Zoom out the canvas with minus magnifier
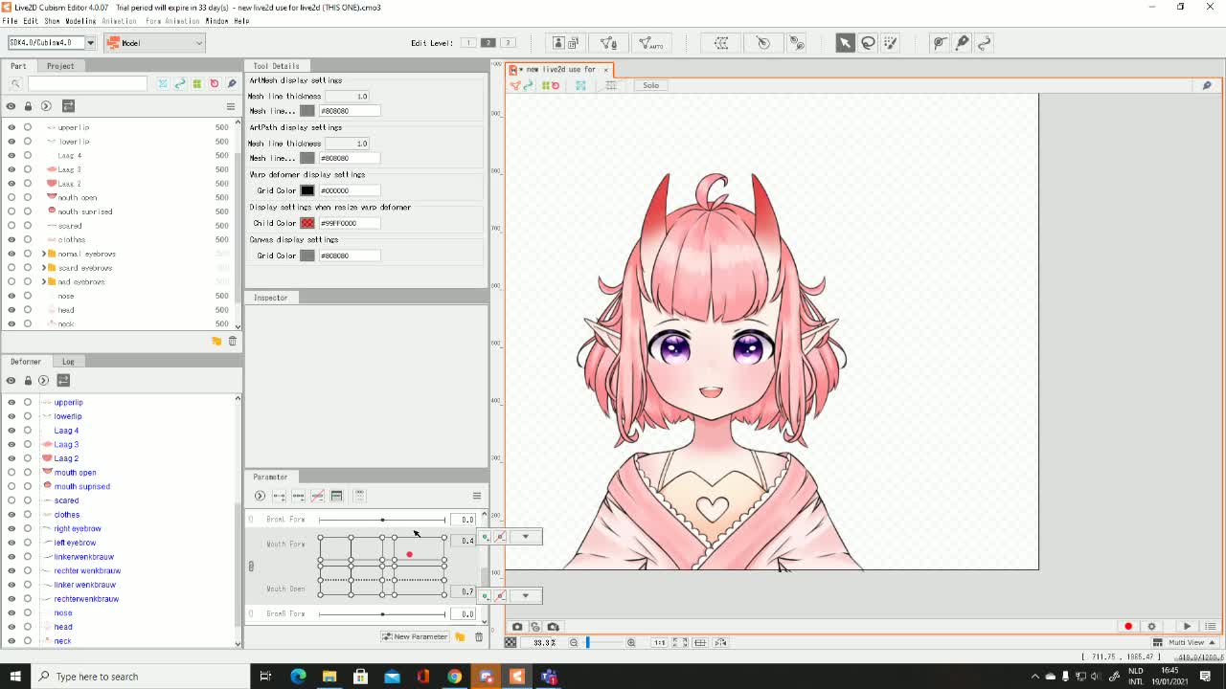This screenshot has width=1226, height=689. pyautogui.click(x=574, y=642)
